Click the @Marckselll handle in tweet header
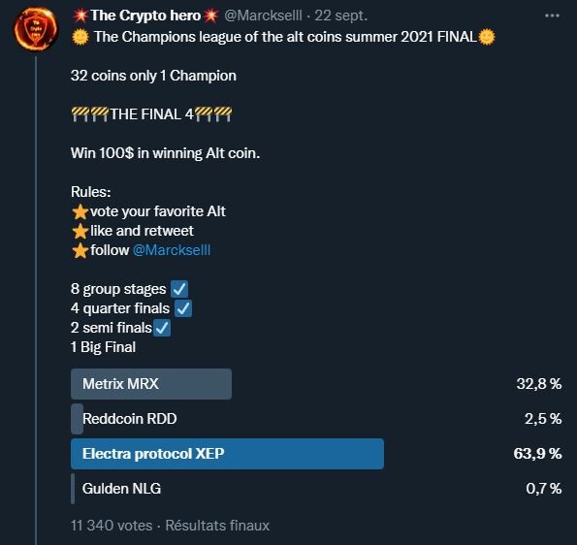The image size is (577, 545). tap(263, 16)
